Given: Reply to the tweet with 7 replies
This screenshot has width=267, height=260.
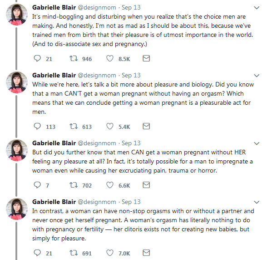Looking at the screenshot, I should click(37, 185).
